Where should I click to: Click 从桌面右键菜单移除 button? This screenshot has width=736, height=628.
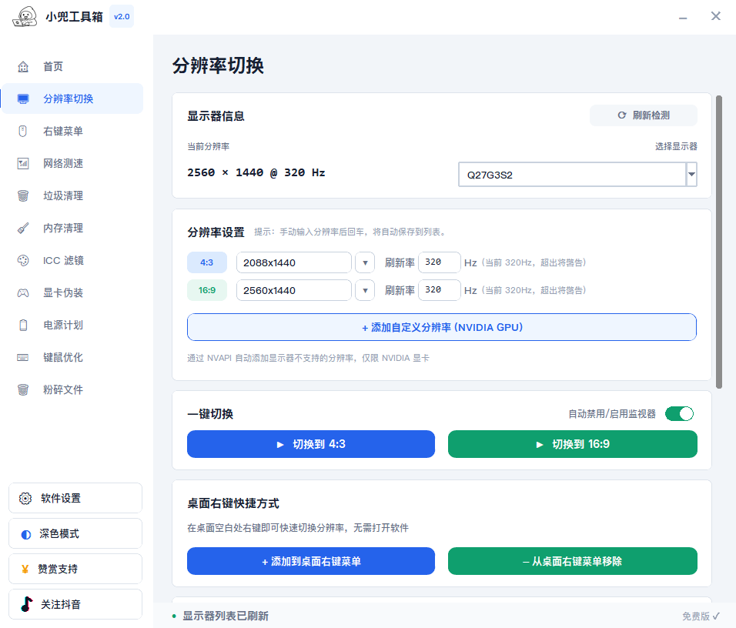point(573,561)
